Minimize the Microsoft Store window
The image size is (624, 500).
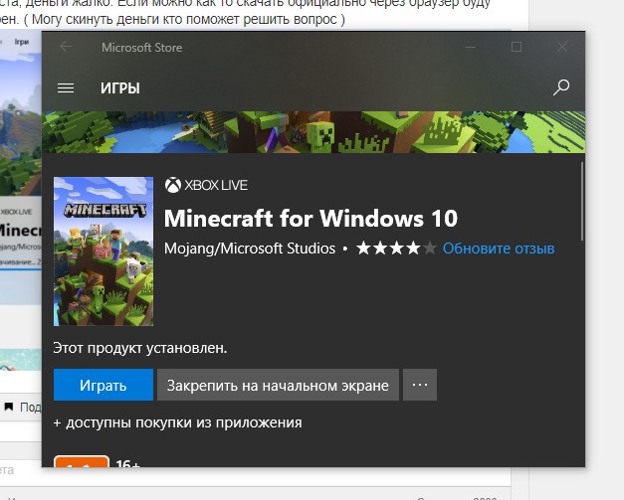pyautogui.click(x=471, y=47)
